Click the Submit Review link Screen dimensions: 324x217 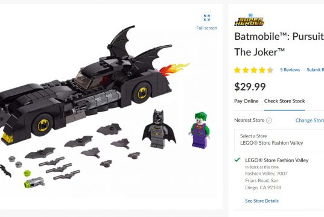(x=316, y=70)
